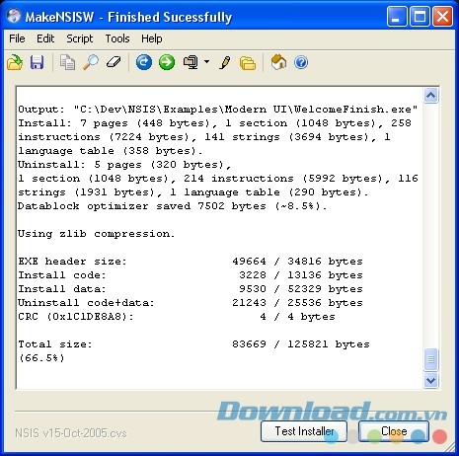Edit the script with the pencil icon
459x456 pixels.
click(225, 62)
